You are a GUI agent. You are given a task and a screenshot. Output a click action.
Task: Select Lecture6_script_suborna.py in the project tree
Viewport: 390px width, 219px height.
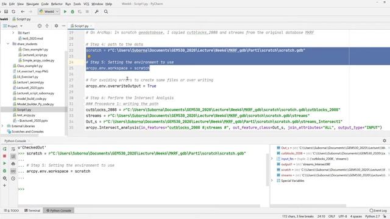35,93
